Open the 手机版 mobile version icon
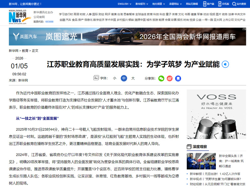Screen dimensions: 250x188 click(x=224, y=4)
